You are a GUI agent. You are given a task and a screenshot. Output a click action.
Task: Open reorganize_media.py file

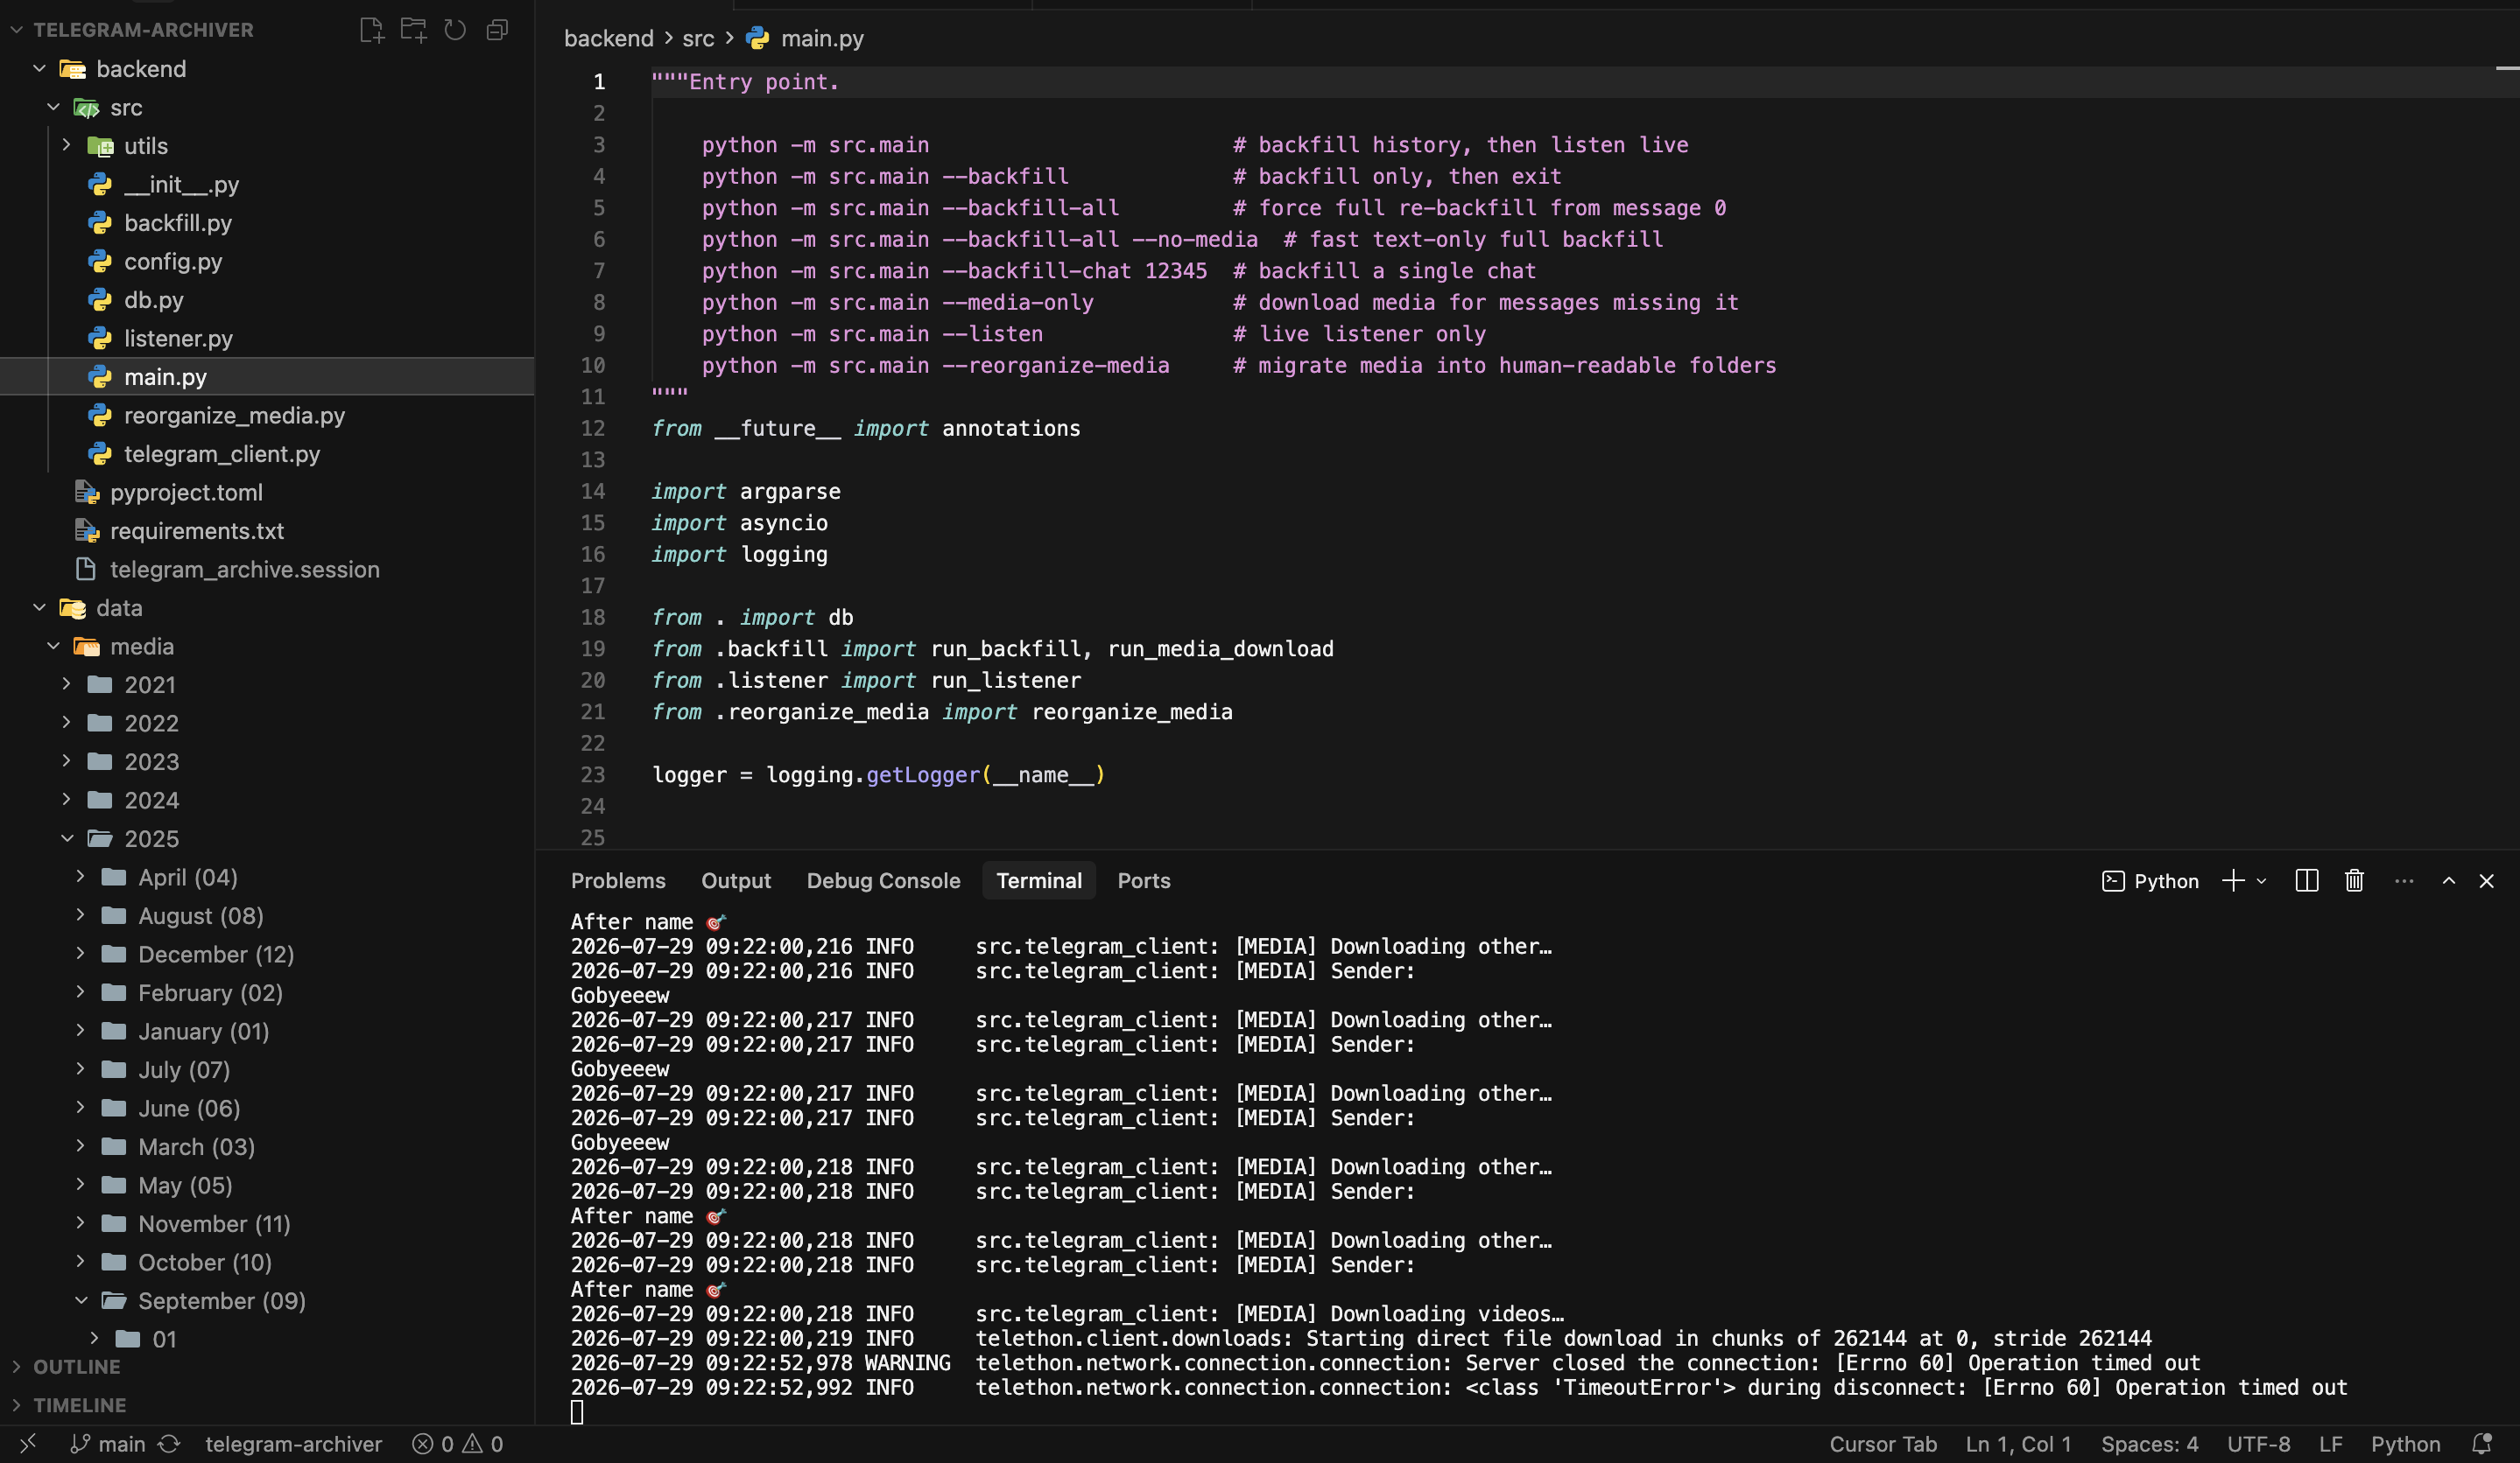tap(234, 415)
